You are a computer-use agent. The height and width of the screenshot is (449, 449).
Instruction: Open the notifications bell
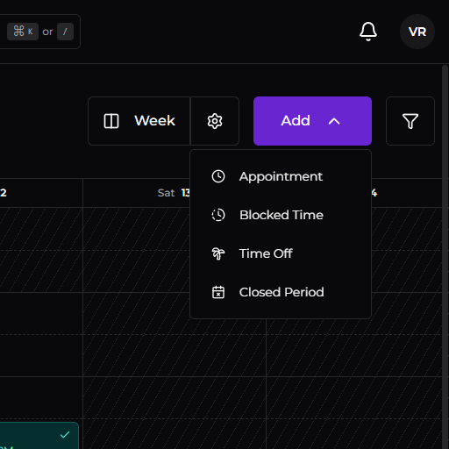(x=368, y=32)
